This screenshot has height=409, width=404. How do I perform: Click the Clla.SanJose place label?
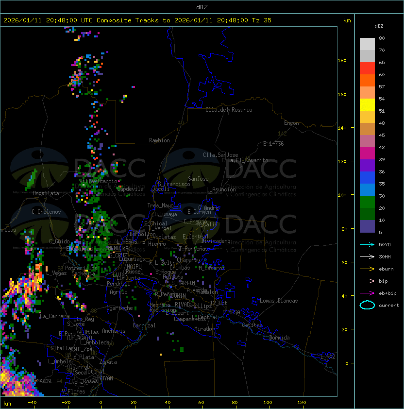coord(220,155)
